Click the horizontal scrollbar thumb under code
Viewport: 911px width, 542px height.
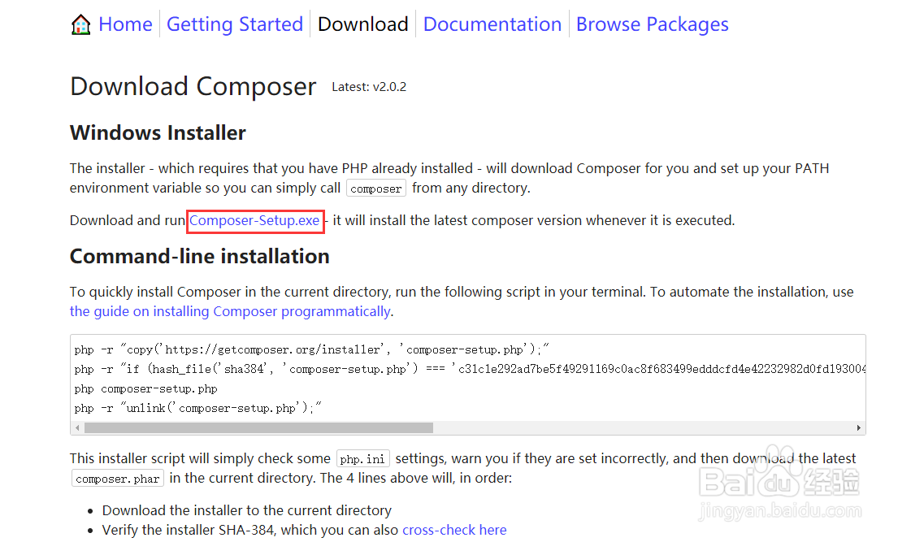[x=258, y=427]
